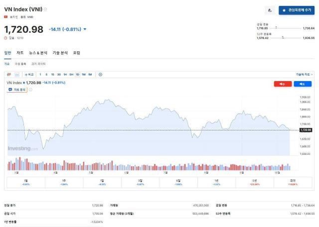
Task: Switch to the 차트 (Chart) tab
Action: 20,53
